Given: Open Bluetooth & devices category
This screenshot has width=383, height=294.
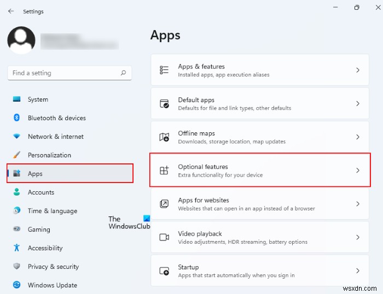Looking at the screenshot, I should click(70, 118).
